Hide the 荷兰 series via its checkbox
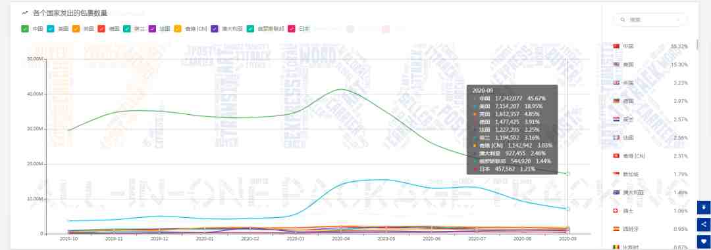 127,28
